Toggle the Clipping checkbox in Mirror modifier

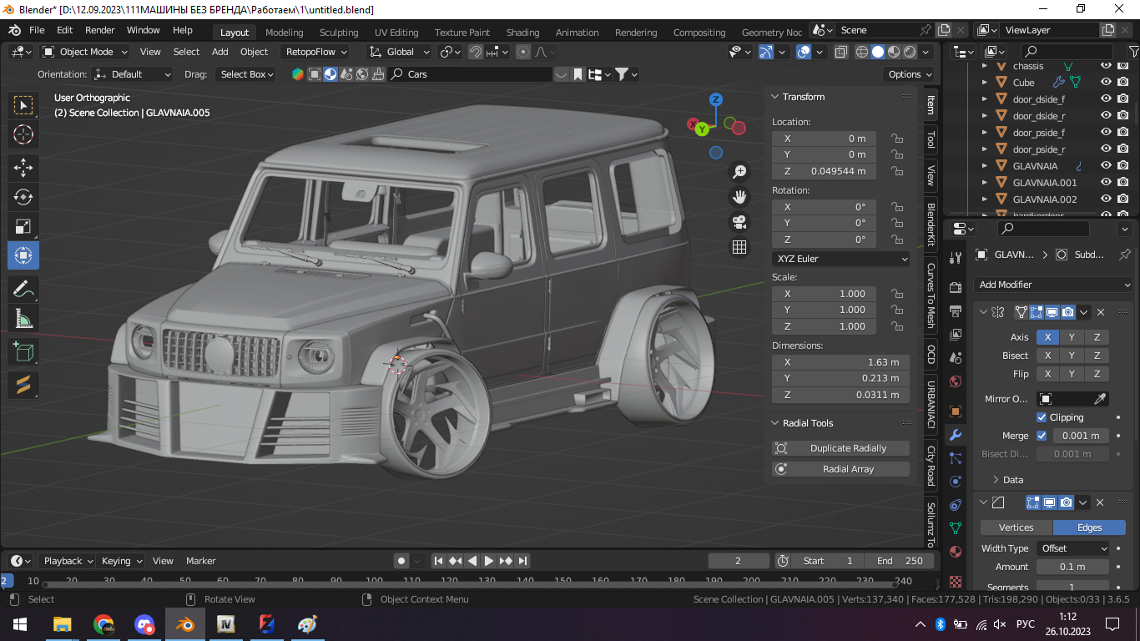click(x=1042, y=417)
